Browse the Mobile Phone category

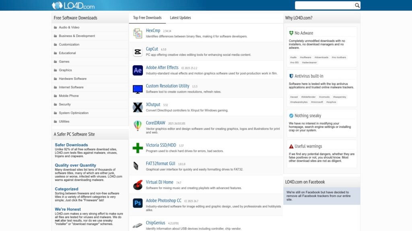(69, 96)
